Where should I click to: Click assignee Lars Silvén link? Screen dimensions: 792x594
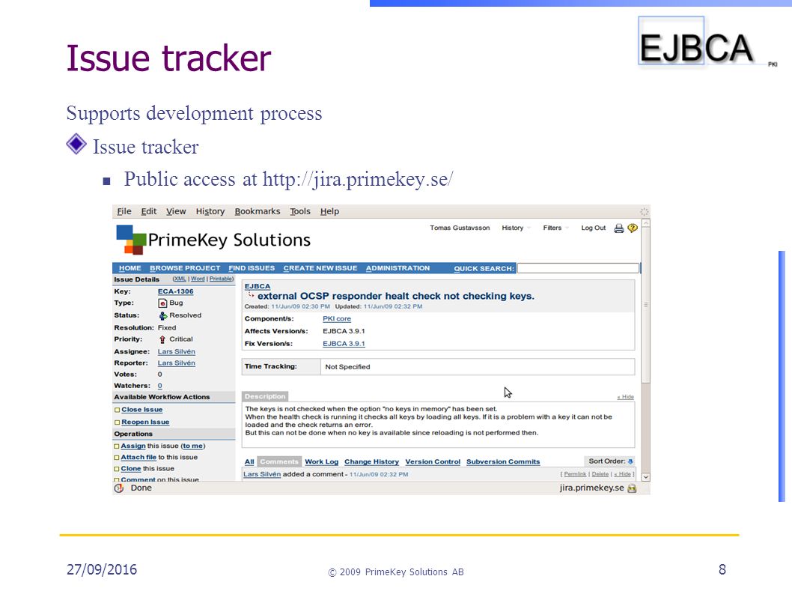[x=176, y=352]
